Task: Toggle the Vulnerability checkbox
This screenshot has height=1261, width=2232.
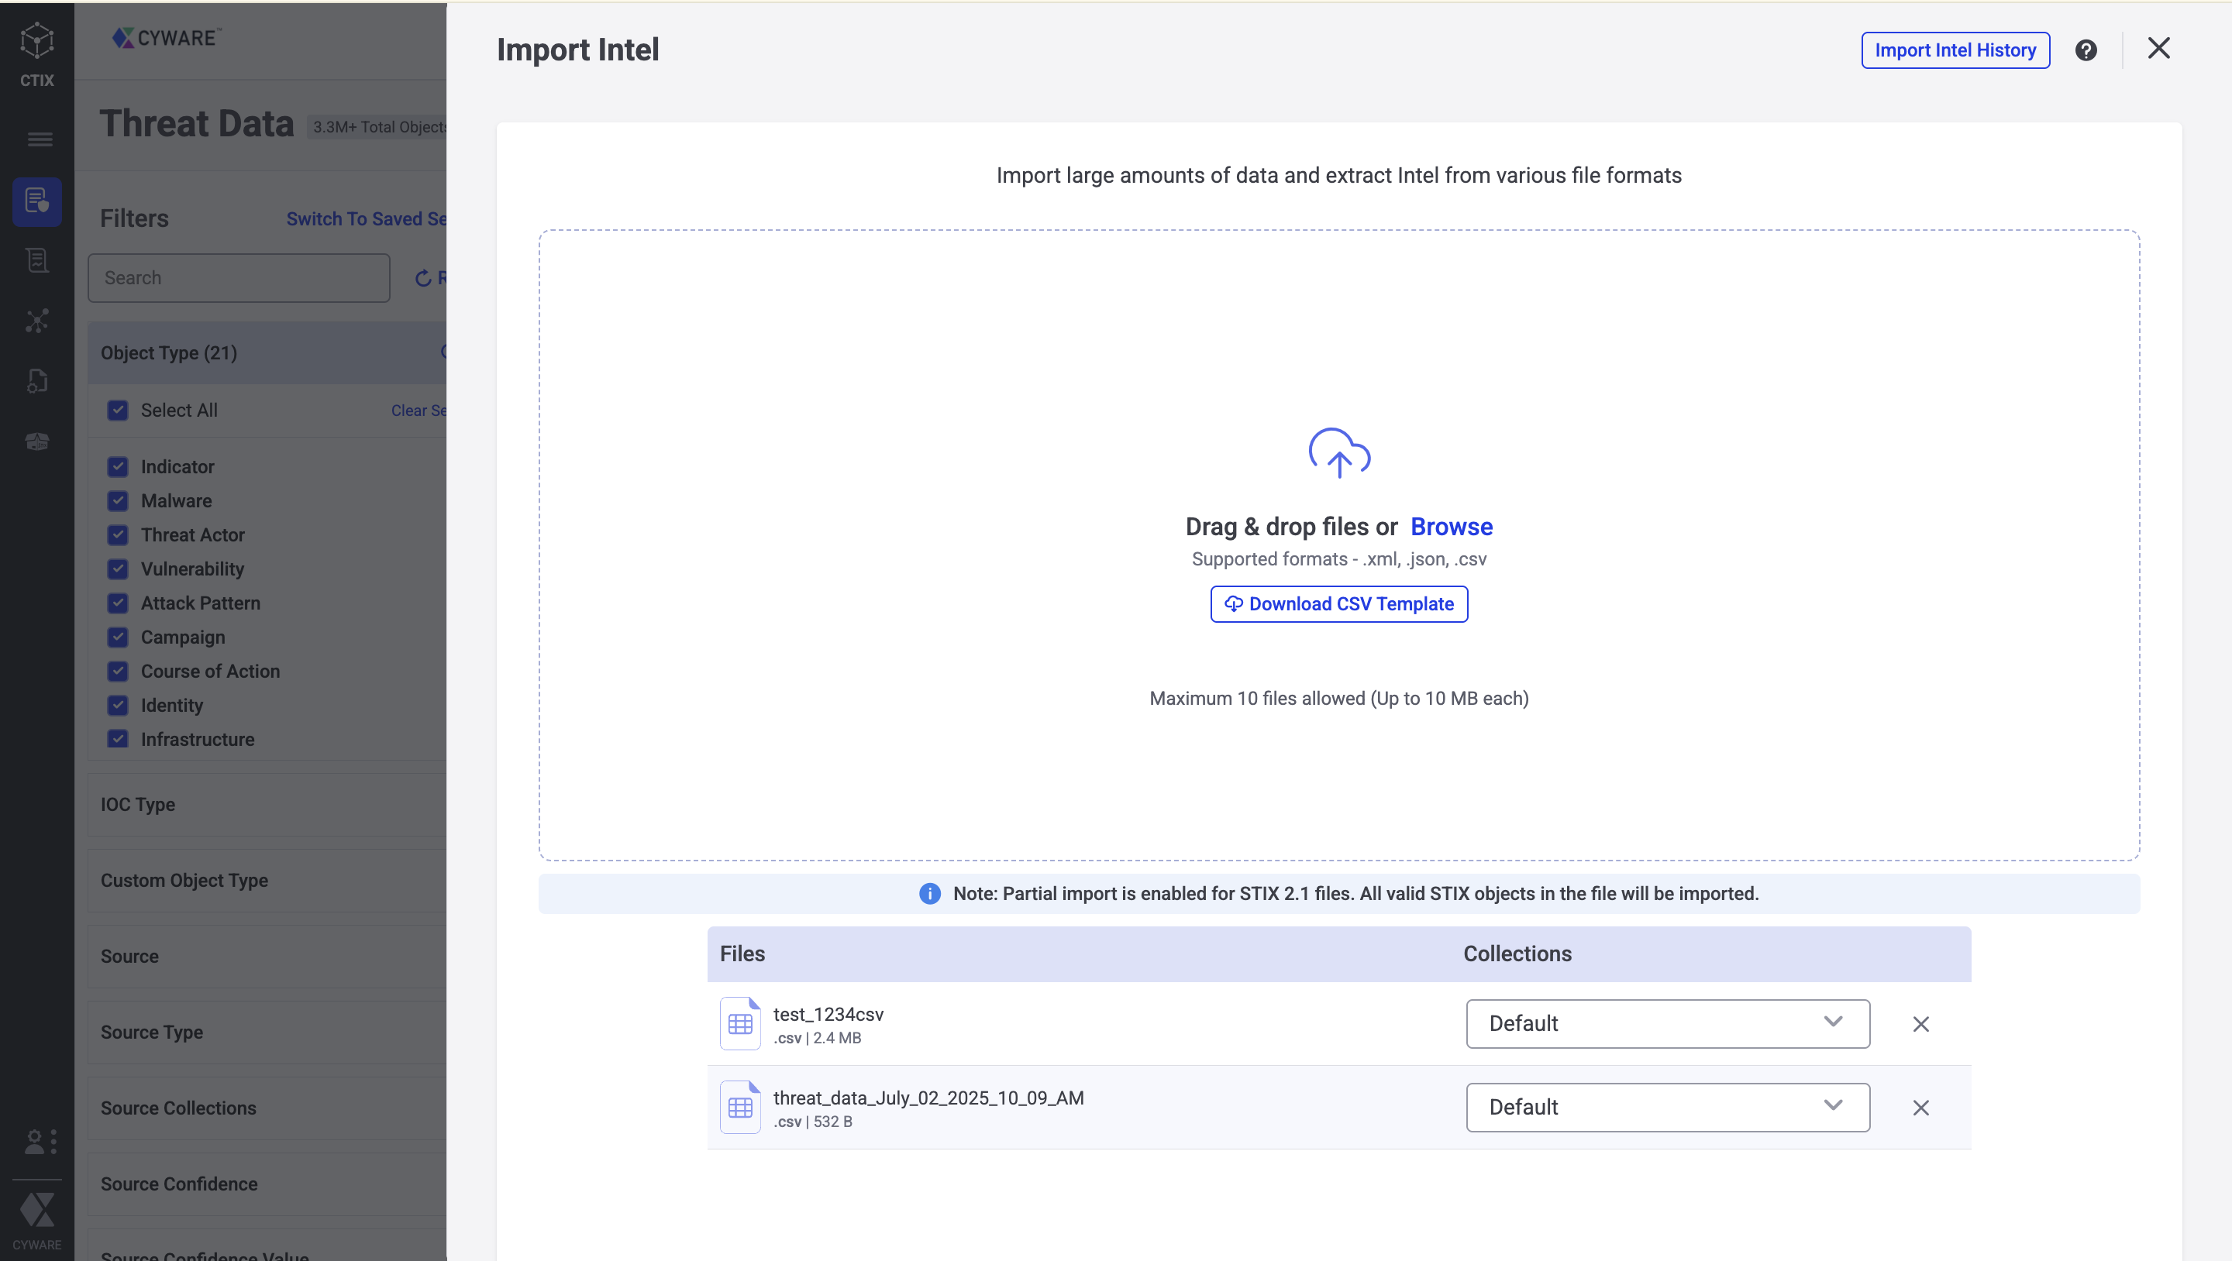Action: click(118, 569)
